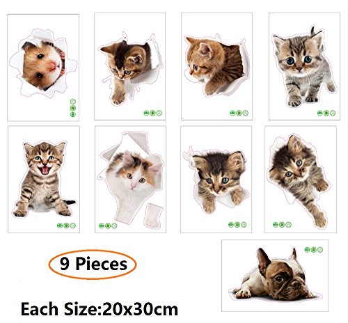Click green icons on calico kitten sheet
This screenshot has width=348, height=323.
(x=108, y=226)
